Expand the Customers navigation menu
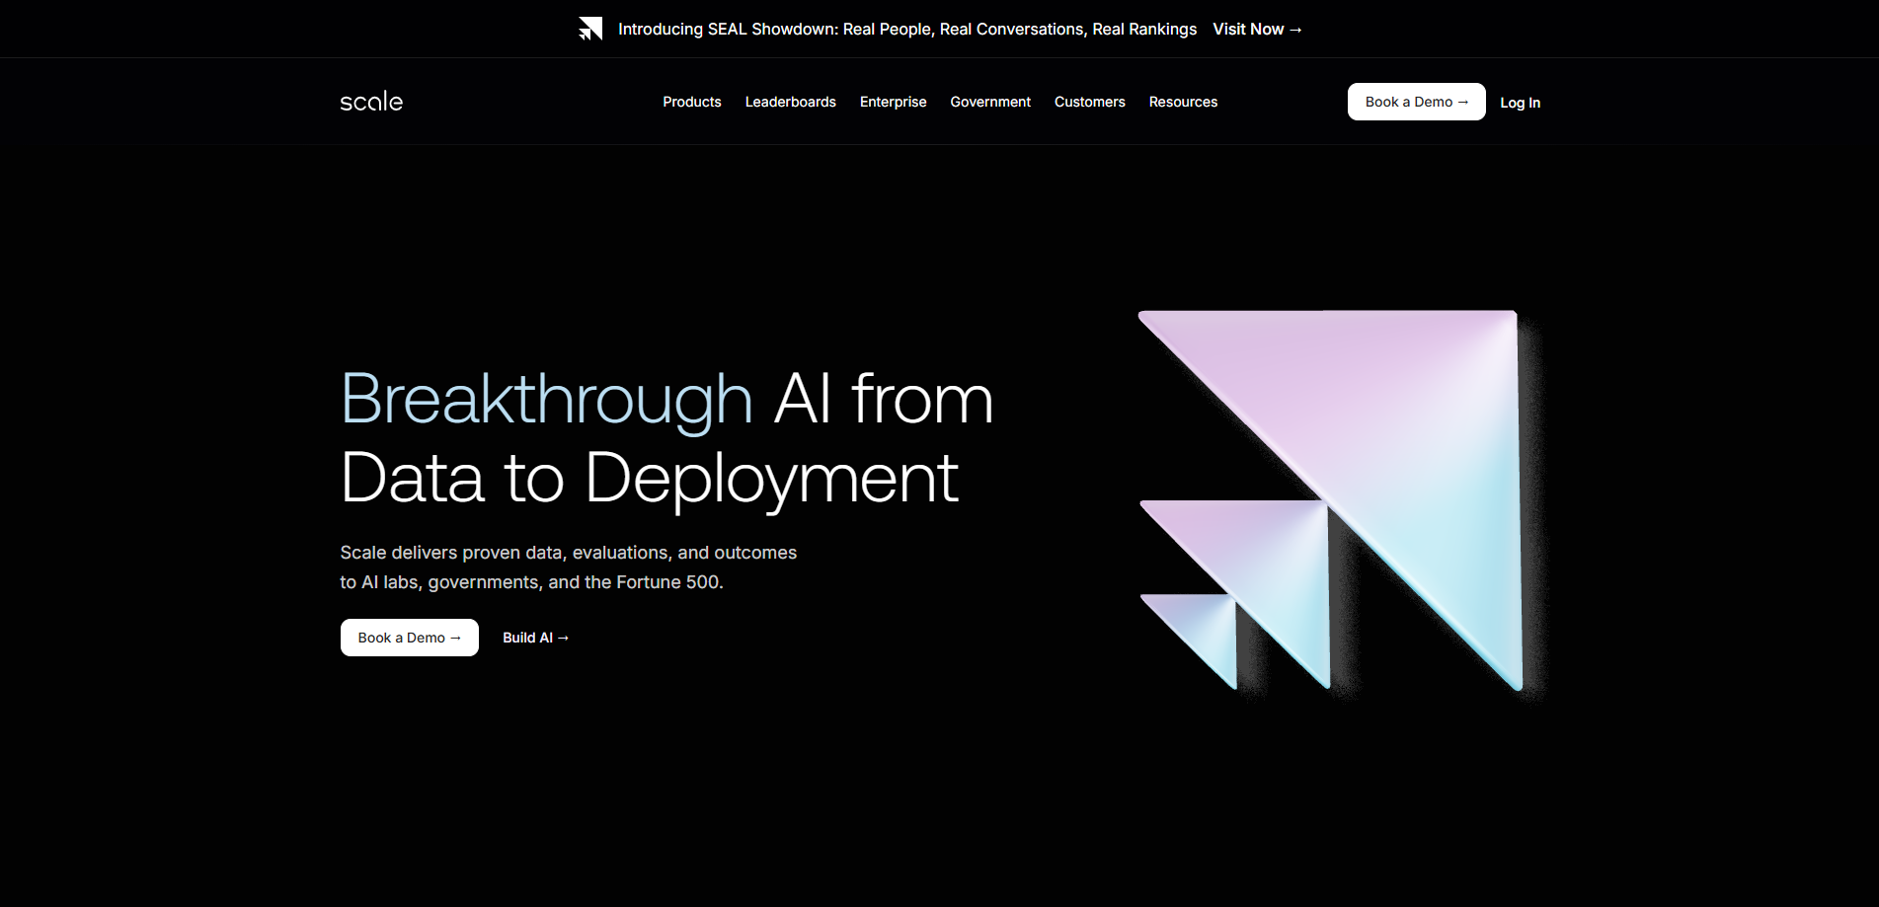 pos(1089,102)
